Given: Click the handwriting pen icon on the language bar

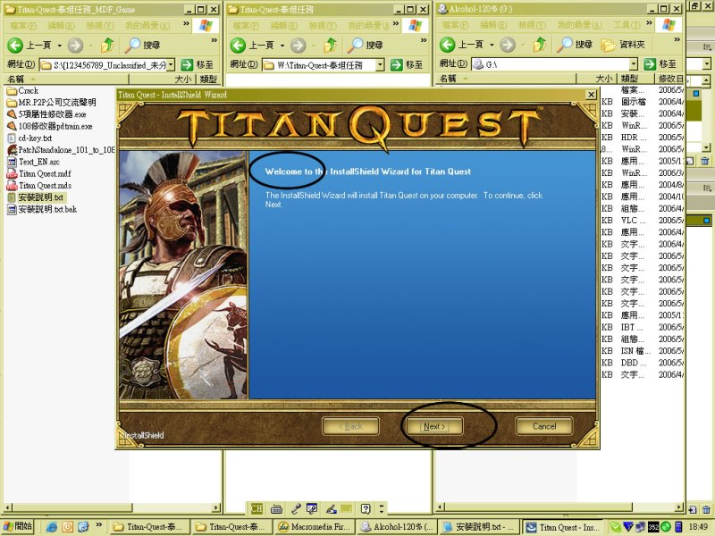Looking at the screenshot, I should pos(331,508).
